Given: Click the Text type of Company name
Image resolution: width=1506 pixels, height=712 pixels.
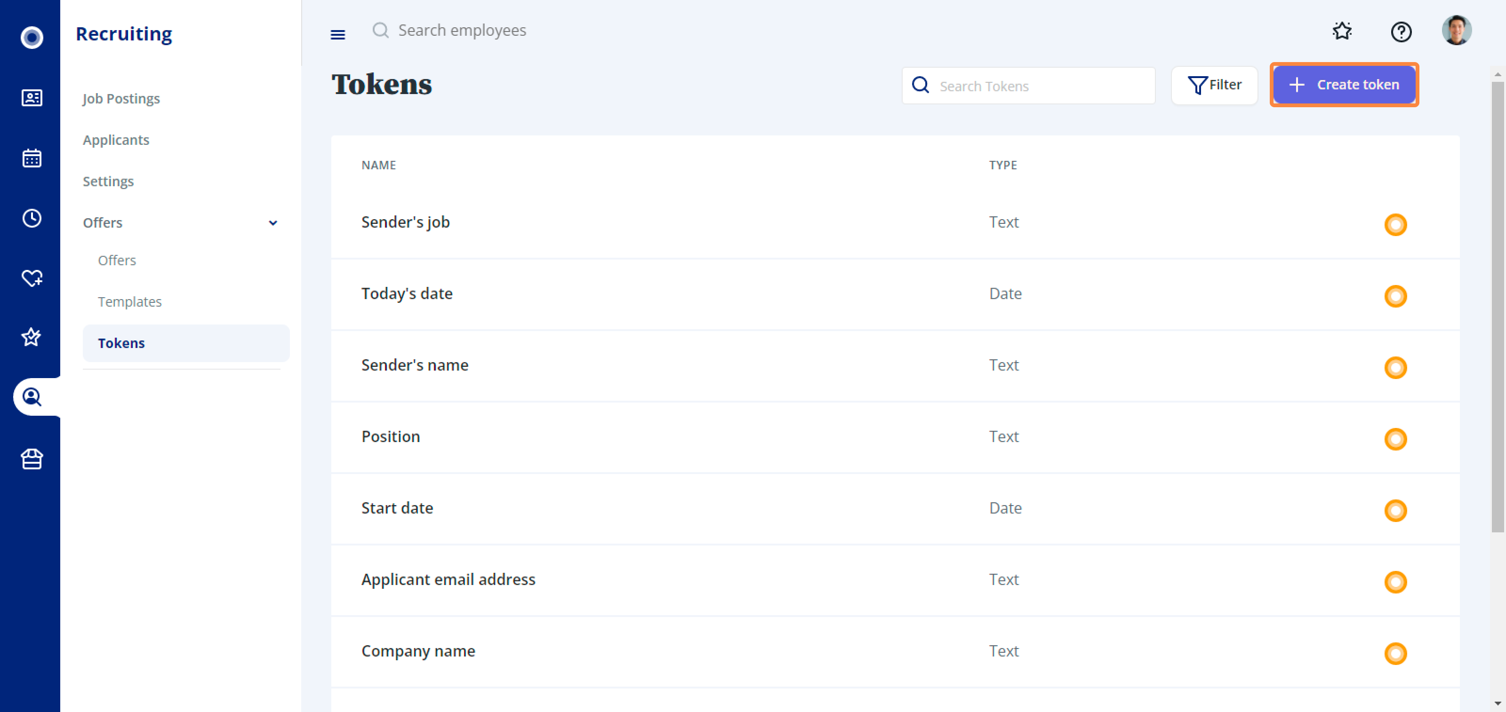Looking at the screenshot, I should 1003,651.
